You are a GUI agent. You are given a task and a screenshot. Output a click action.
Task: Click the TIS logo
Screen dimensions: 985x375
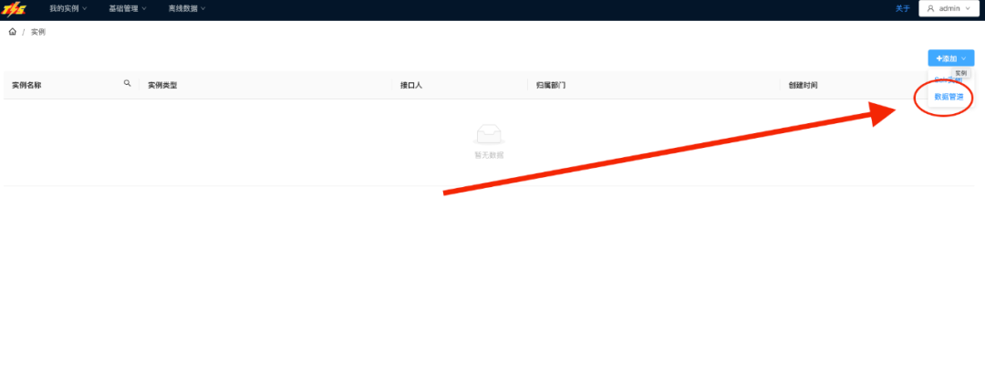(15, 9)
